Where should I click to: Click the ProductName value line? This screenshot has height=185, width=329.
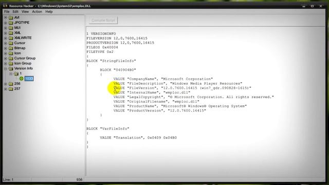180,106
